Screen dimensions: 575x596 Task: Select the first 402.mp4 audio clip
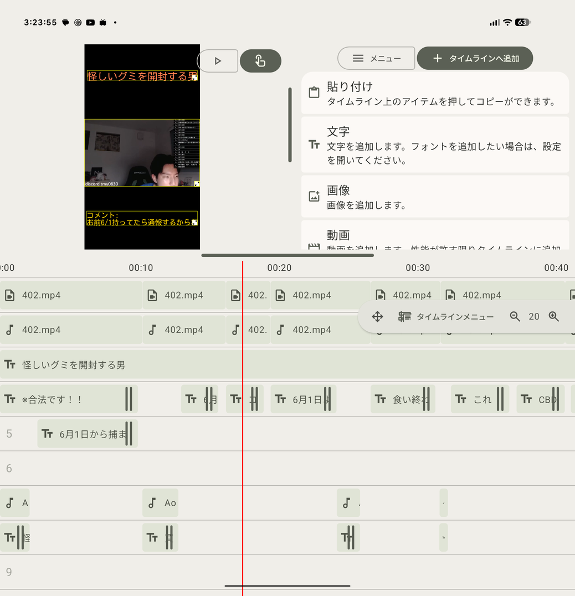tap(71, 330)
